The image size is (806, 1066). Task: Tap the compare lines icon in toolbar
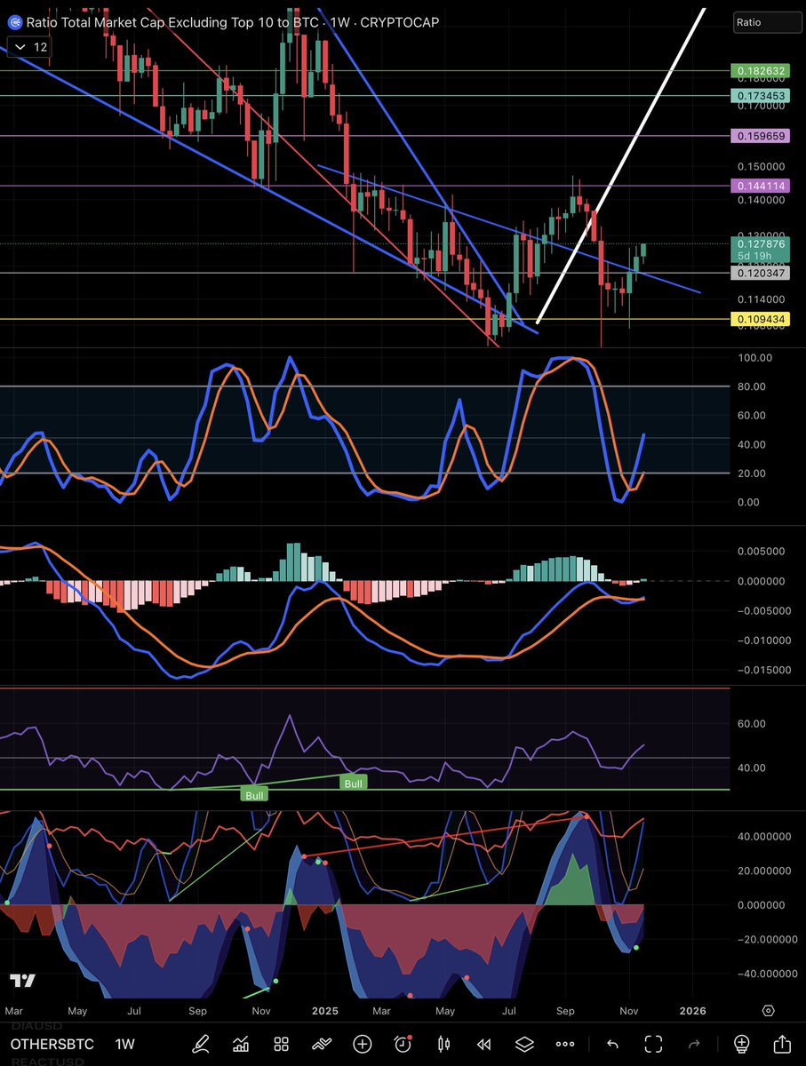pos(321,1044)
